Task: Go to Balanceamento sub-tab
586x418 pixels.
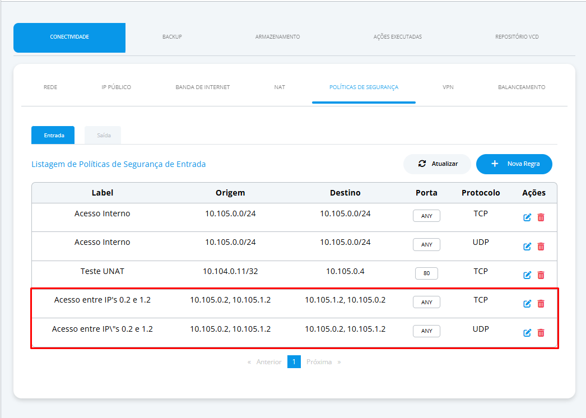Action: [x=522, y=87]
